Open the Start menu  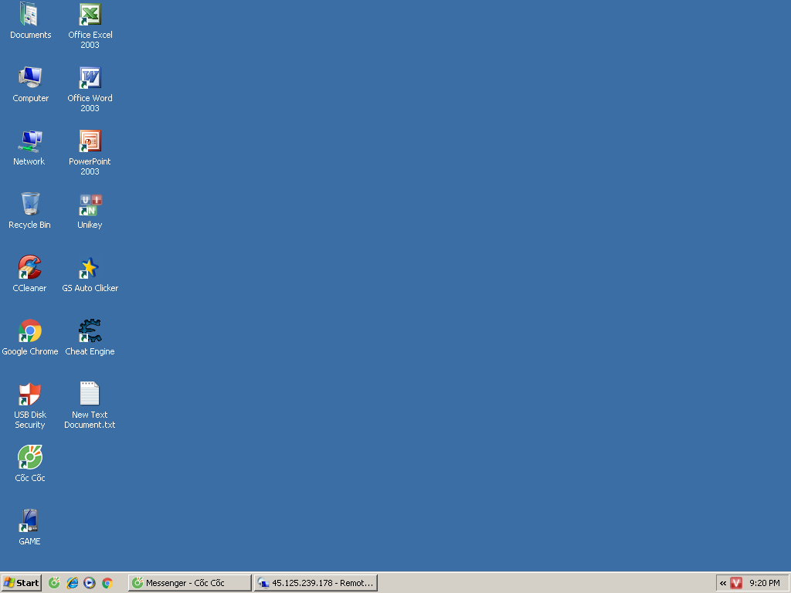pos(21,583)
